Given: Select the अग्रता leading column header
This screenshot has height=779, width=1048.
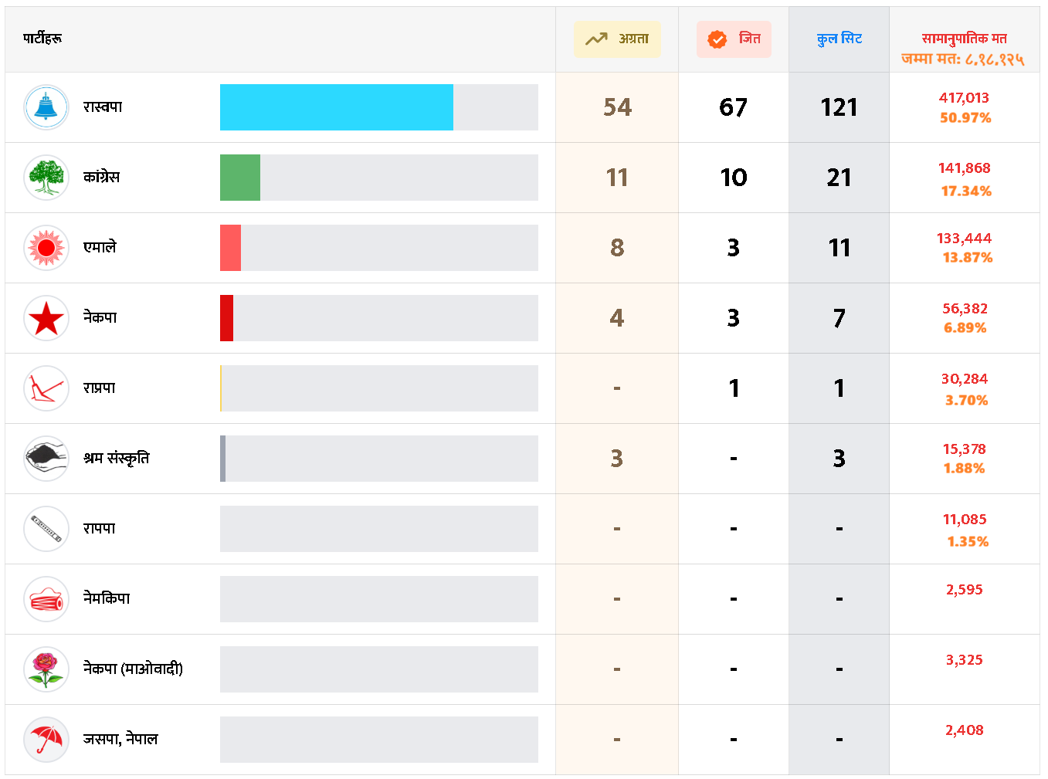Looking at the screenshot, I should click(617, 39).
